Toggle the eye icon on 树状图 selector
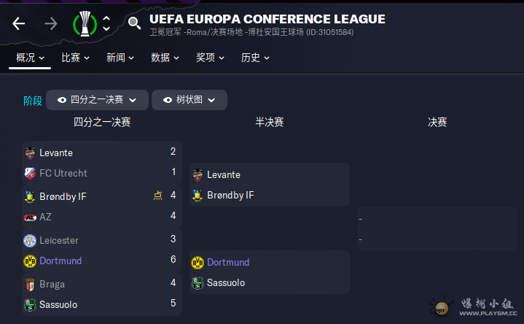 click(x=168, y=100)
